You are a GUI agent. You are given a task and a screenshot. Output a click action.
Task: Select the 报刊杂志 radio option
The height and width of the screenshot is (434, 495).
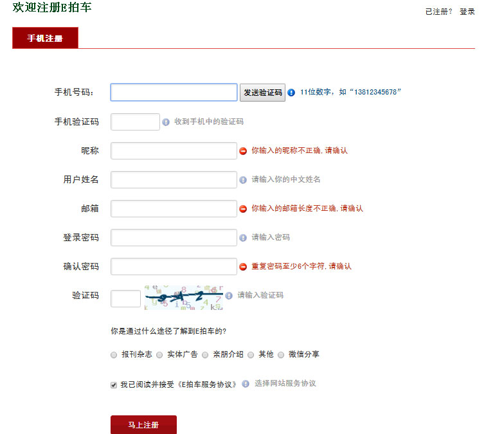pos(114,355)
